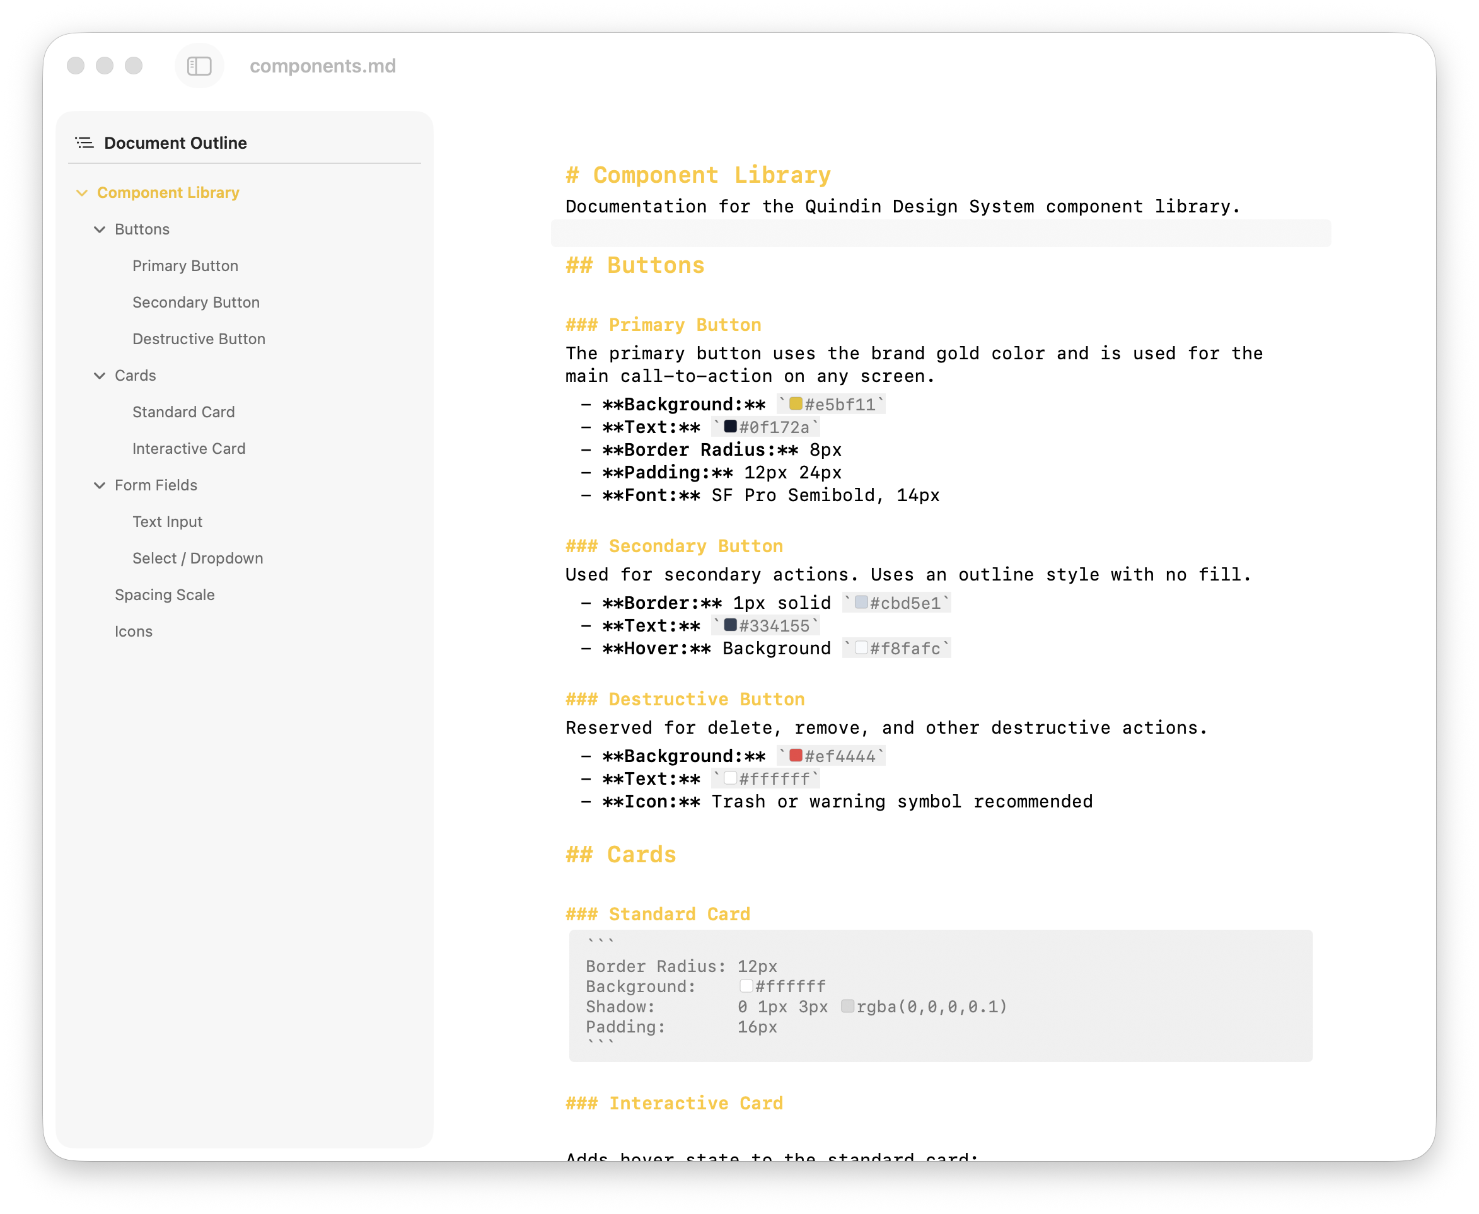Select Primary Button in the outline
The image size is (1479, 1214).
[185, 266]
